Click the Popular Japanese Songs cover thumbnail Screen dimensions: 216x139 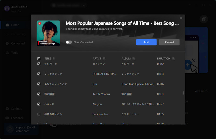click(48, 34)
